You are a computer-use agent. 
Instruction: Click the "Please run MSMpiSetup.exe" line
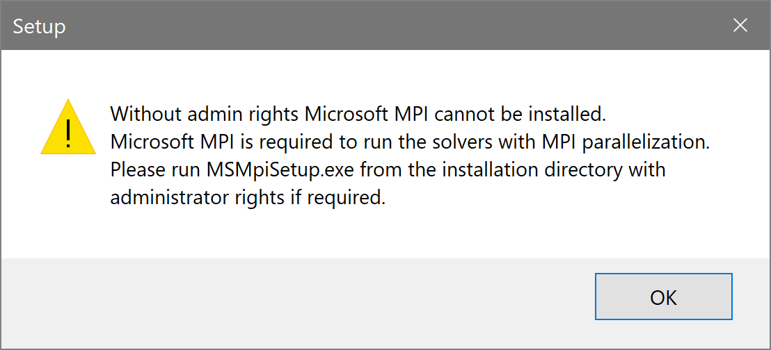pos(388,169)
